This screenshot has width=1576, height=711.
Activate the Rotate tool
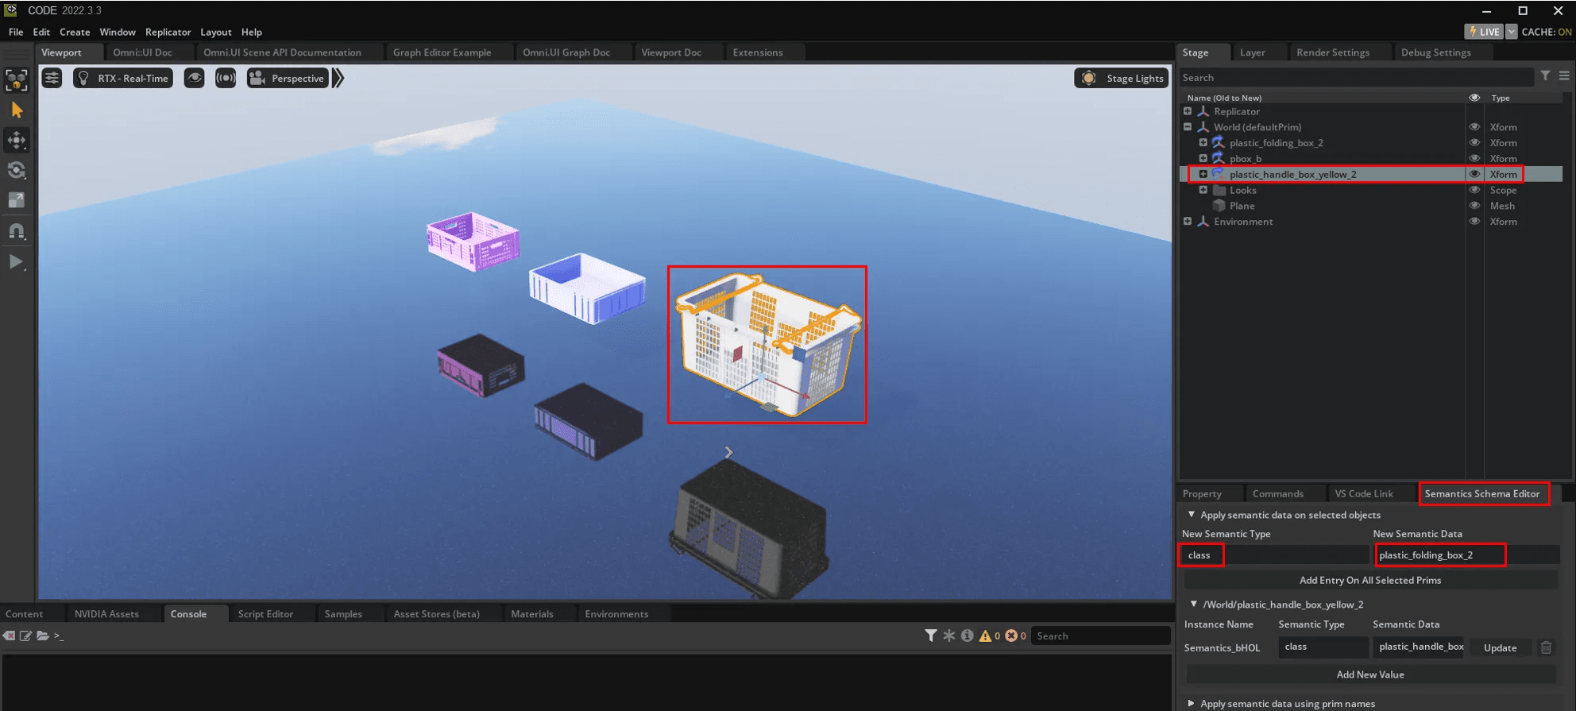coord(17,171)
